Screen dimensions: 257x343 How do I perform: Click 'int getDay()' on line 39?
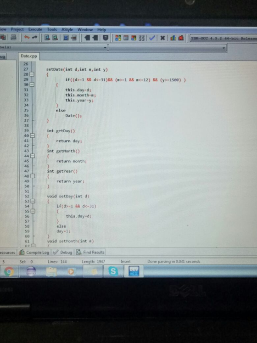[x=61, y=131]
